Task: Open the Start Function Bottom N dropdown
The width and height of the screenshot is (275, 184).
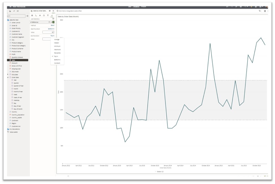Action: point(51,29)
